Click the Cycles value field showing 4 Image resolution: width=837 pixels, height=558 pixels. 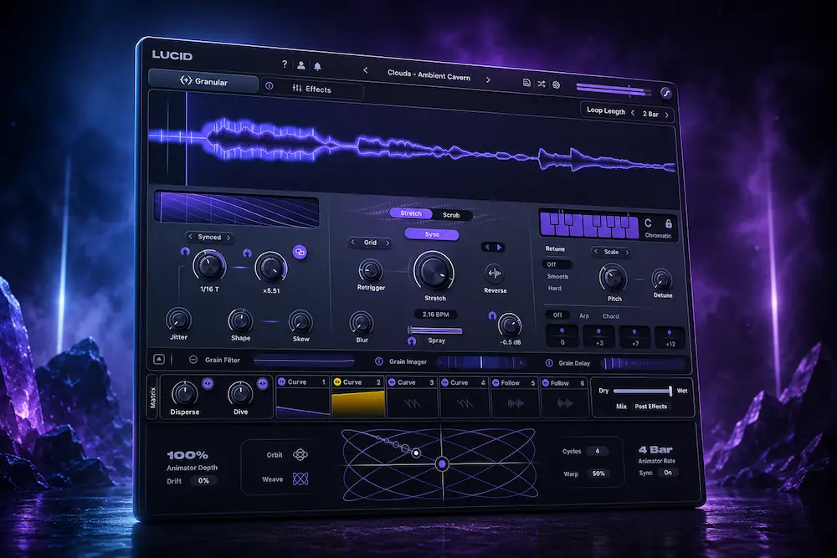[597, 451]
